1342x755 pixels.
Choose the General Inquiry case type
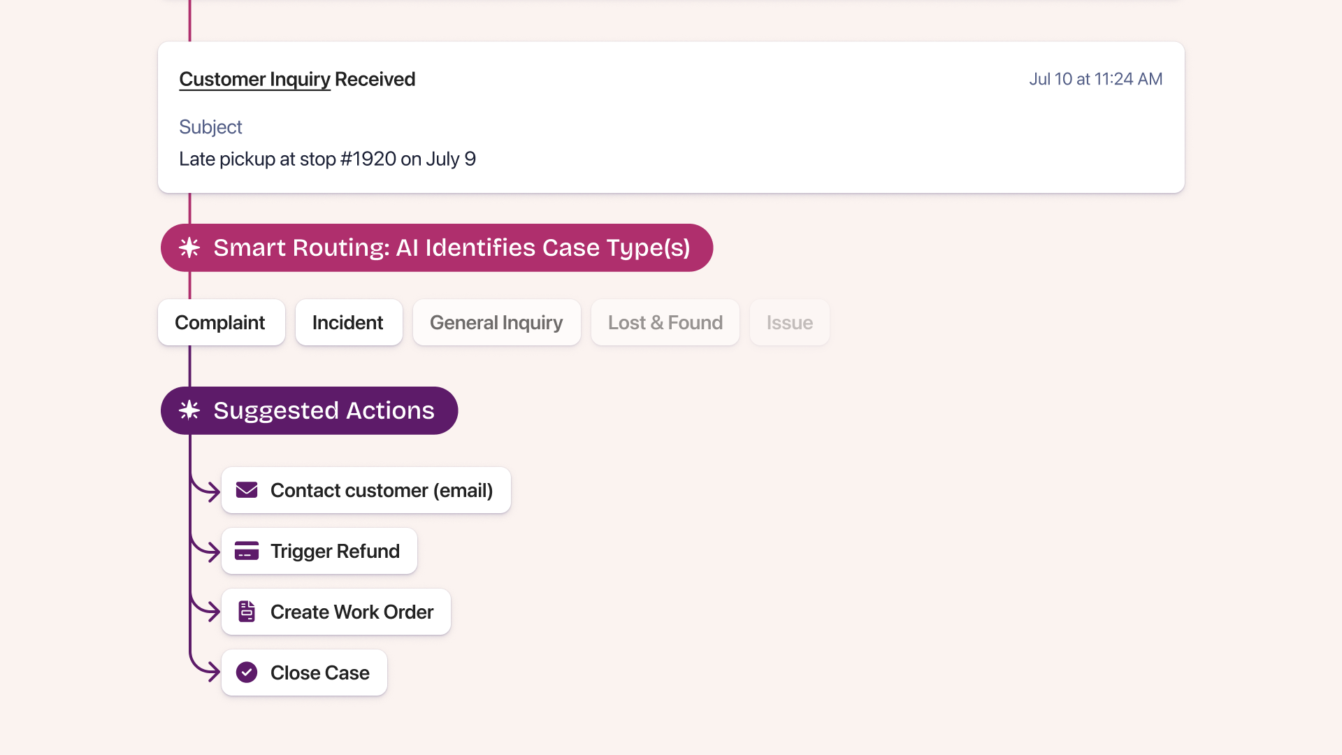[x=496, y=322]
